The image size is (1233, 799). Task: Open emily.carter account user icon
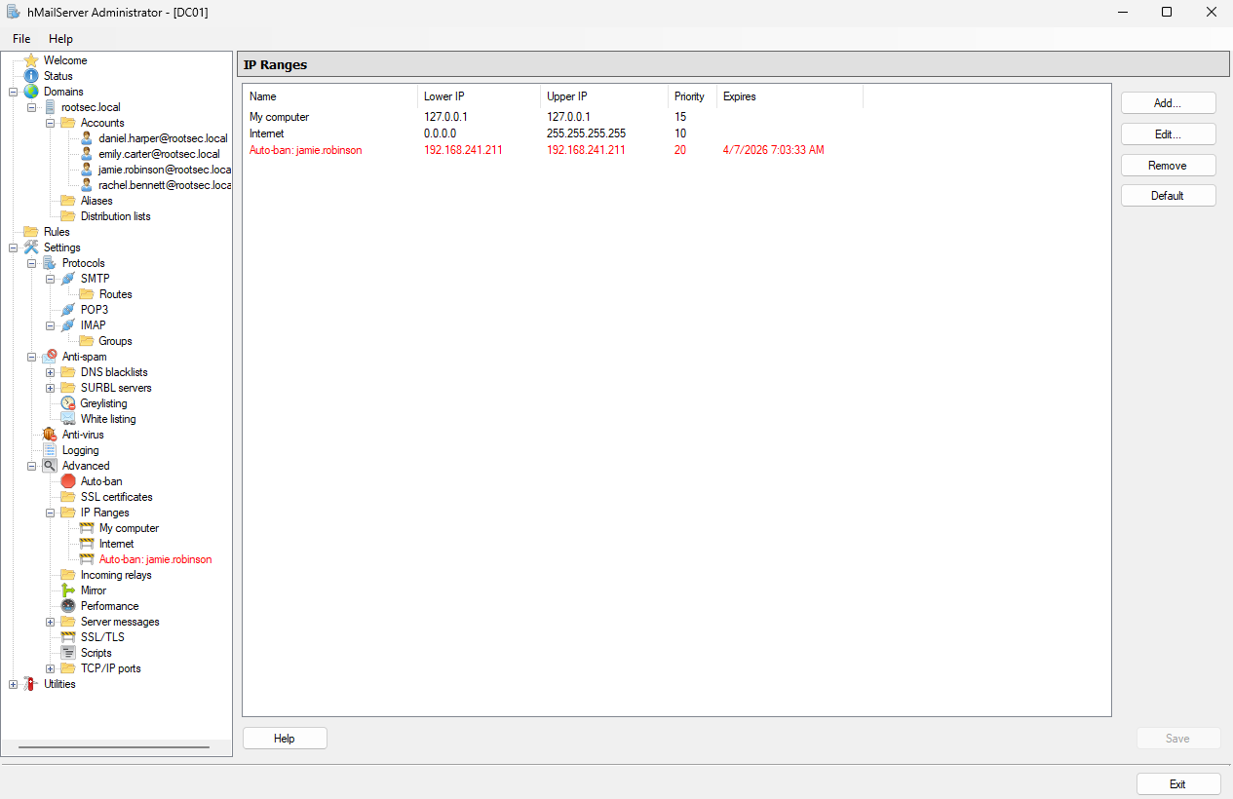pyautogui.click(x=87, y=154)
